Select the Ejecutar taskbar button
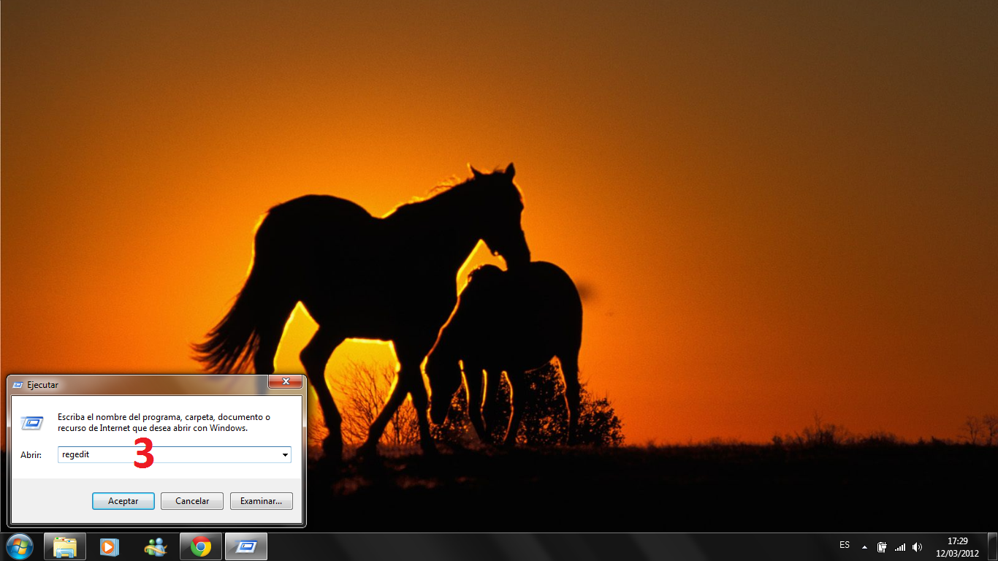The image size is (998, 561). pos(246,546)
